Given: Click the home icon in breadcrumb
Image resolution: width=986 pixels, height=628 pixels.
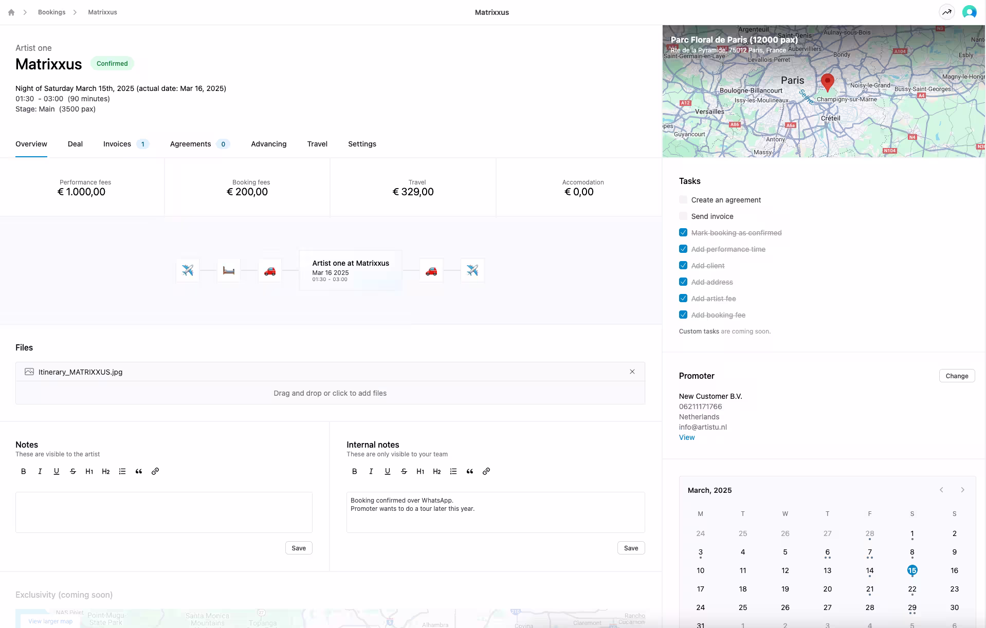Looking at the screenshot, I should 11,12.
